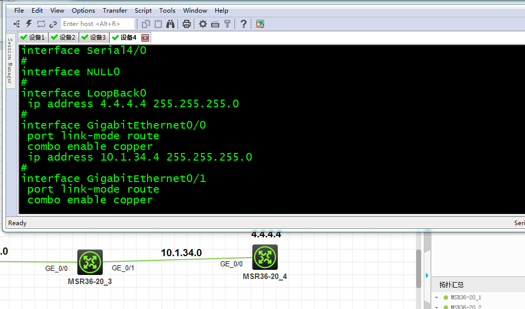Click the Public Key key icon
Viewport: 525px width, 309px height.
227,24
